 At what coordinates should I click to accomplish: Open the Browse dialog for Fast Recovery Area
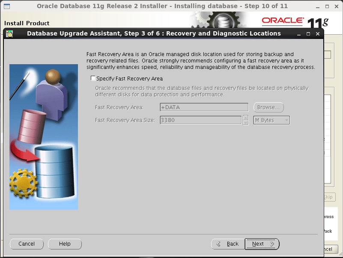(x=268, y=107)
